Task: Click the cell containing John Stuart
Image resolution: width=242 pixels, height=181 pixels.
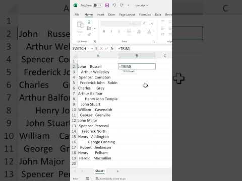Action: tap(98, 104)
